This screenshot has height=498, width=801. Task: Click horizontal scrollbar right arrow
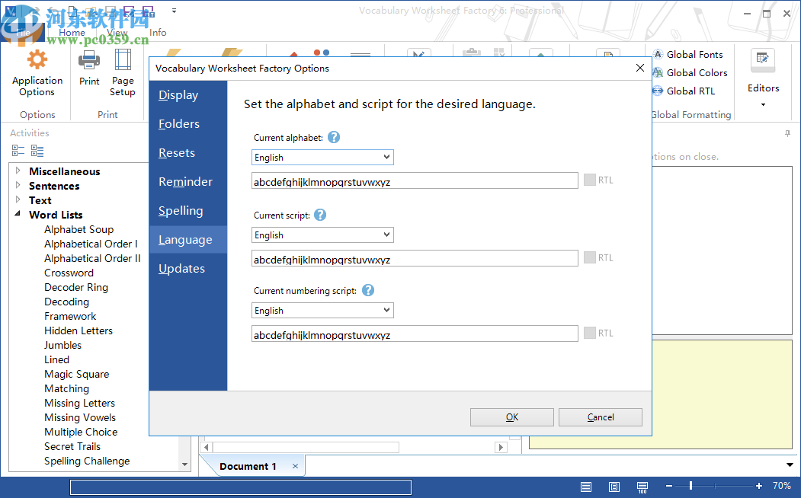[x=501, y=447]
